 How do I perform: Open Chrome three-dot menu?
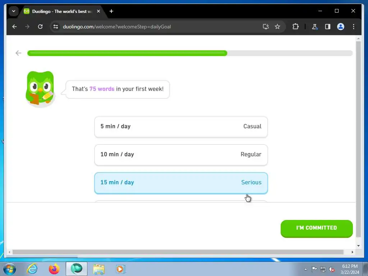354,27
